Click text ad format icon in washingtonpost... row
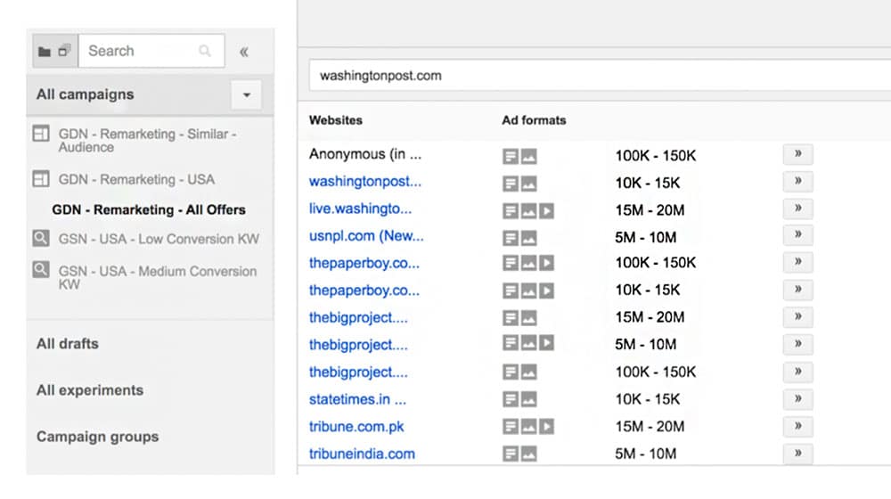This screenshot has height=499, width=891. point(511,184)
